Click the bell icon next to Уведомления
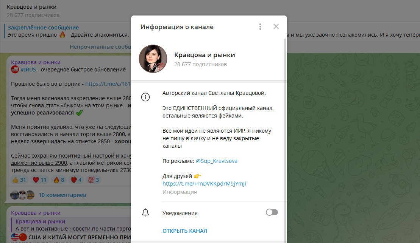420x243 pixels. coord(145,213)
